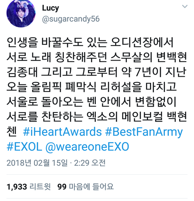Viewport: 194px width, 201px height.
Task: Open the tweet options chevron menu
Action: 185,6
